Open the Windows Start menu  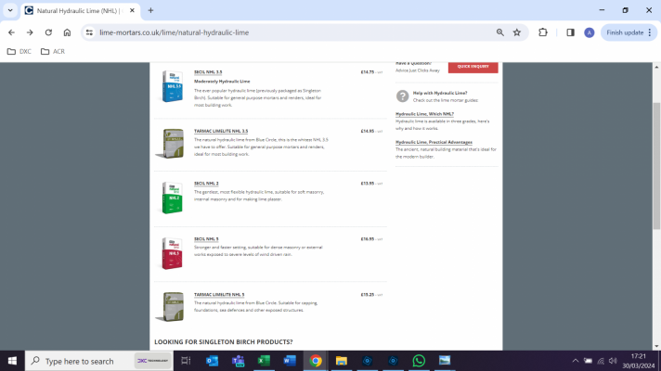(x=12, y=361)
